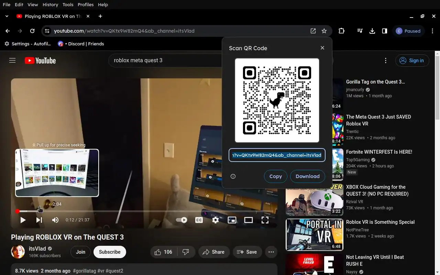Open the File menu
The image size is (440, 275).
tap(7, 4)
